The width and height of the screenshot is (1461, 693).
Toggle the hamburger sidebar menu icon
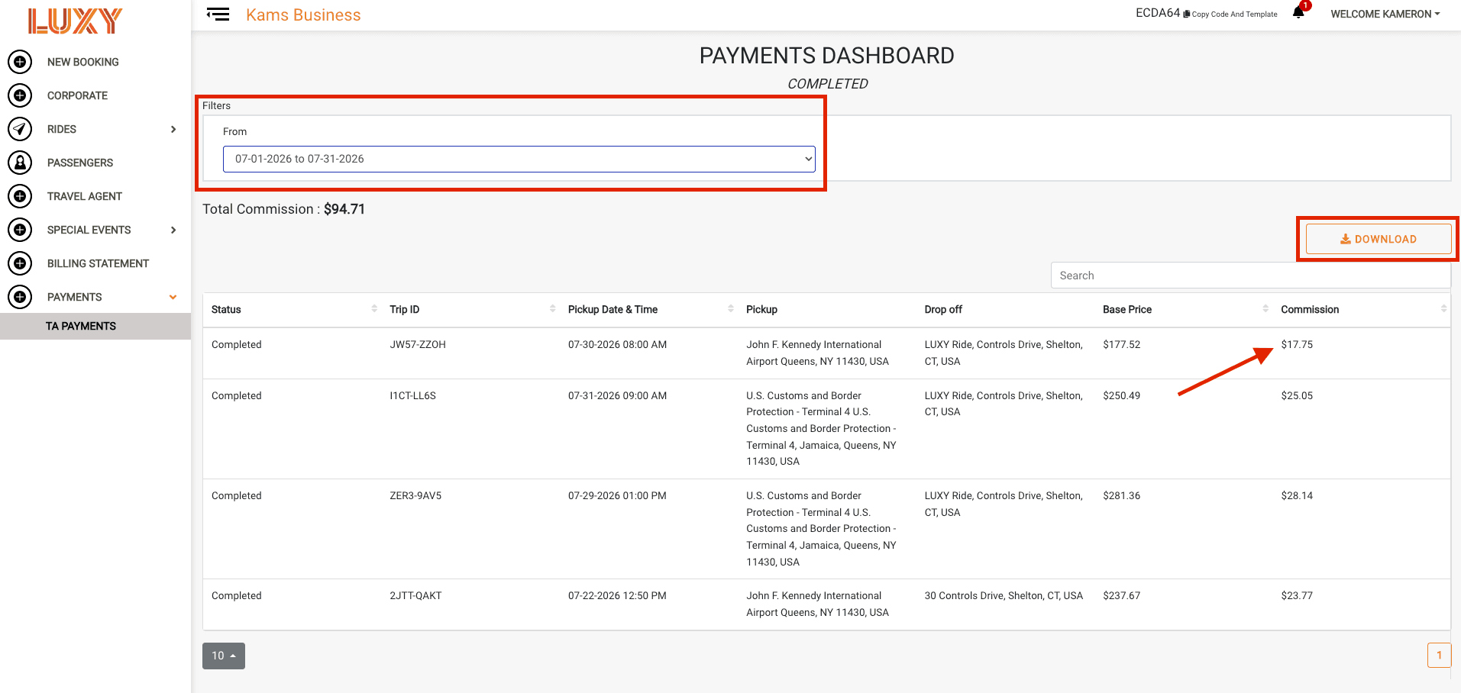click(218, 15)
